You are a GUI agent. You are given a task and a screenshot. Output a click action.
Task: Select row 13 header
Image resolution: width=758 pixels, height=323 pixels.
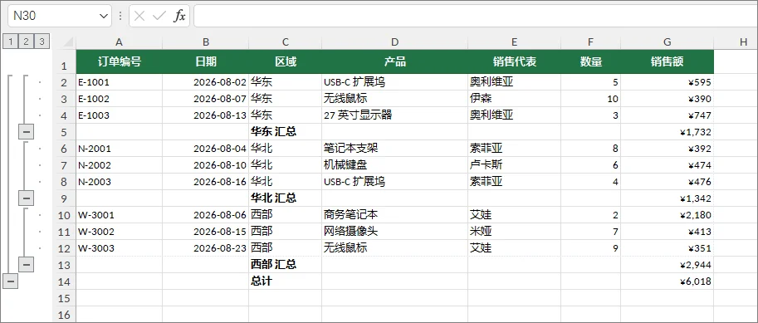point(64,265)
